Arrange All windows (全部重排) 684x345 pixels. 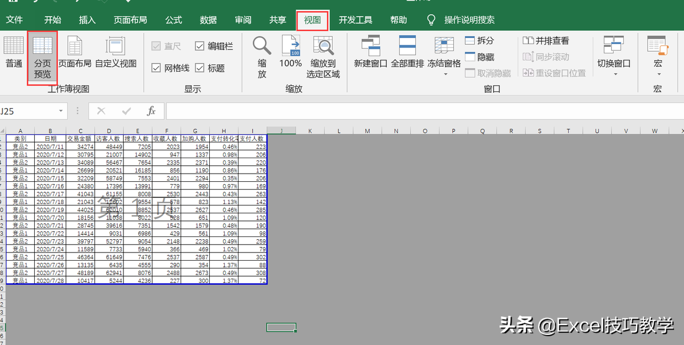(408, 52)
